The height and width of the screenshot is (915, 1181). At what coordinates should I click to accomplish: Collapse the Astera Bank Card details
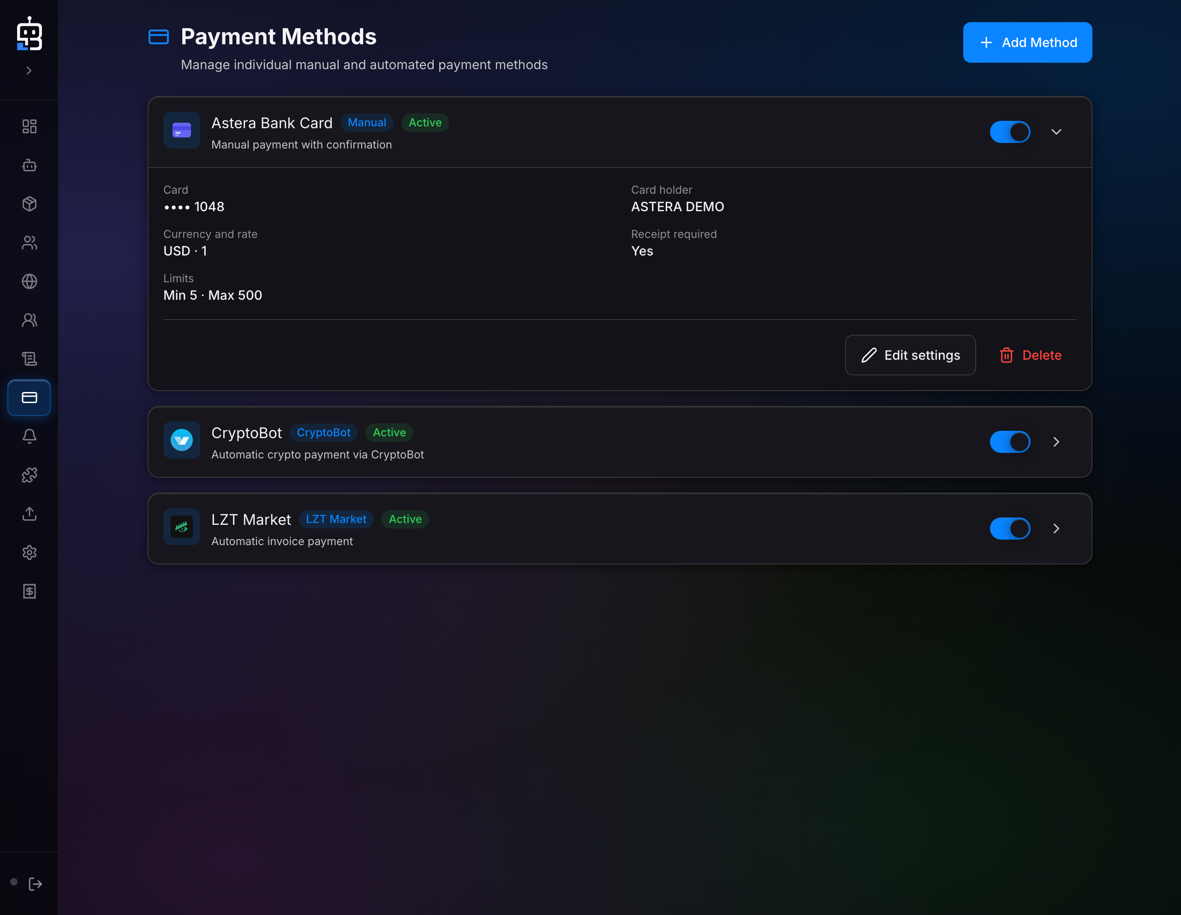(1056, 132)
